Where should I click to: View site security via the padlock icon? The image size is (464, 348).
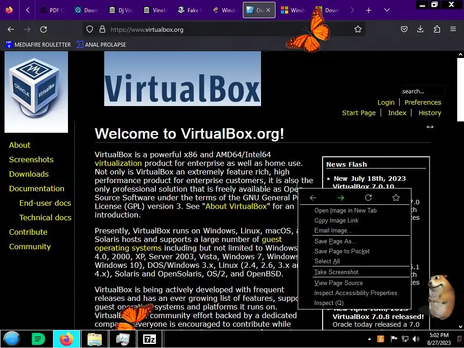[x=102, y=29]
